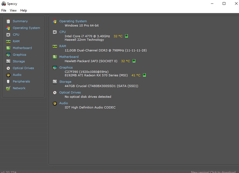This screenshot has width=239, height=173.
Task: Click the Graphics monitor icon in summary panel
Action: click(55, 68)
